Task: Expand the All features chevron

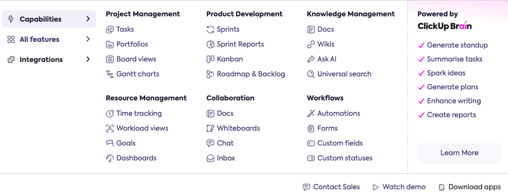Action: 88,39
